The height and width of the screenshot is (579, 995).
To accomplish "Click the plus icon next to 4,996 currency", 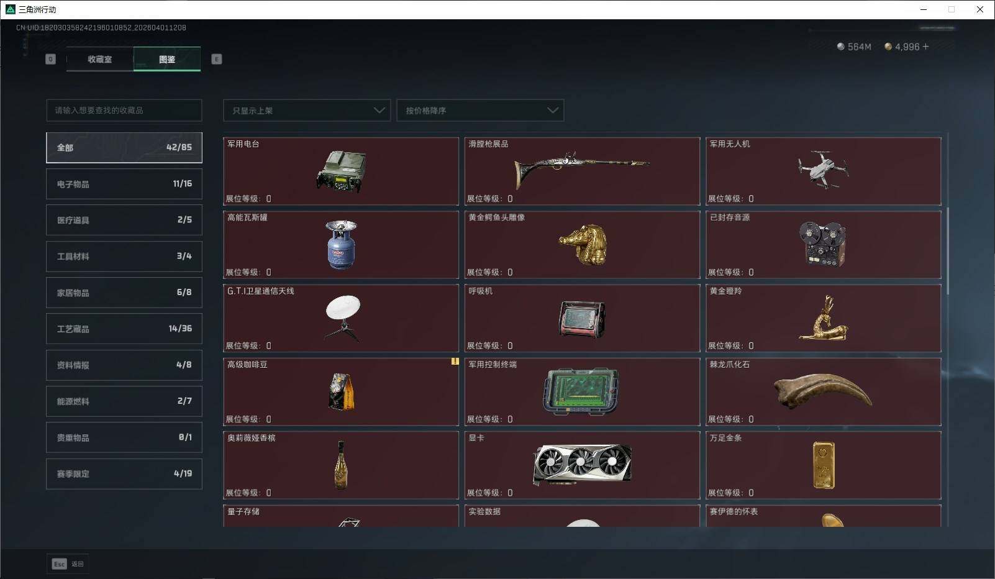I will click(x=925, y=47).
